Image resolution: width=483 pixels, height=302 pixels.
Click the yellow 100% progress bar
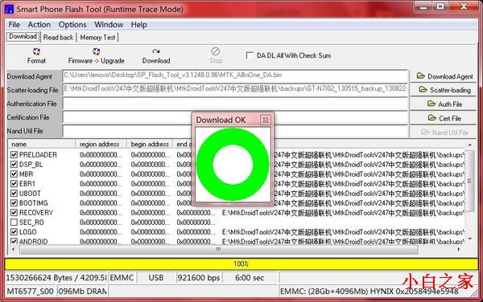(242, 263)
